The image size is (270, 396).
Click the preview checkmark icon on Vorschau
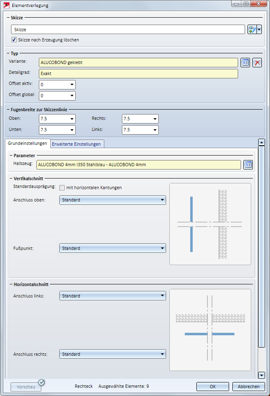point(42,382)
